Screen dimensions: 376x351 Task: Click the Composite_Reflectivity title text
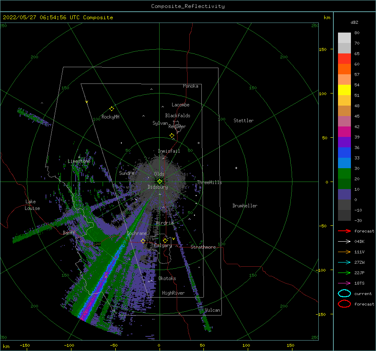tap(188, 6)
